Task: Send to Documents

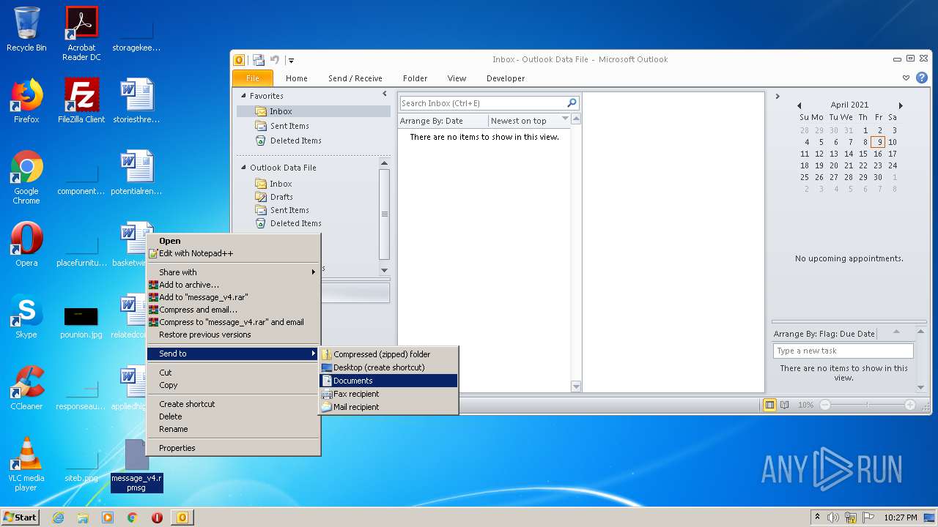Action: [388, 381]
